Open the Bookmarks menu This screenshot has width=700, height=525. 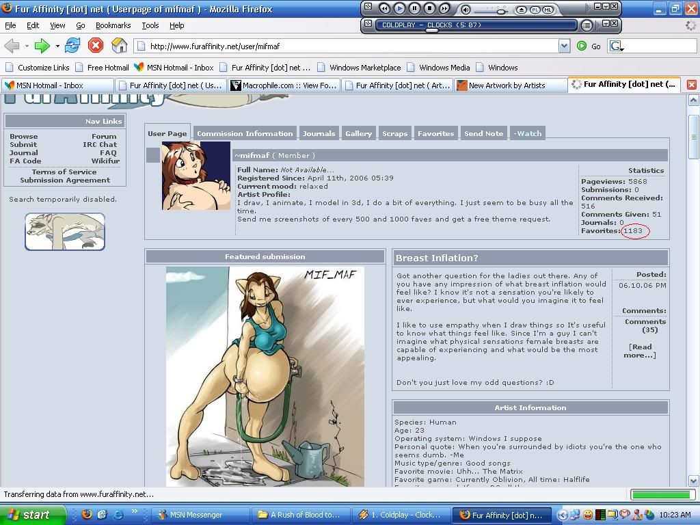point(113,25)
